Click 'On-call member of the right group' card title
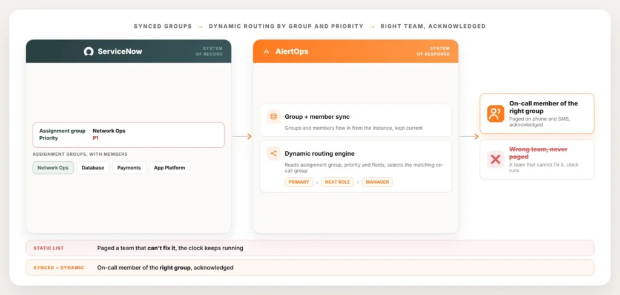Screen dimensions: 620x295 coord(543,107)
